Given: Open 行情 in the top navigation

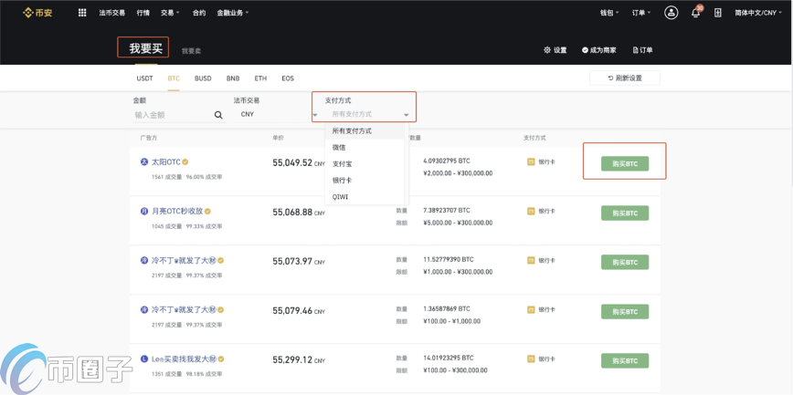Looking at the screenshot, I should click(x=143, y=13).
